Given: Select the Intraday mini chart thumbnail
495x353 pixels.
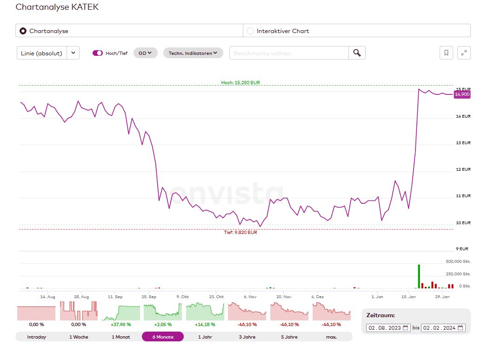Looking at the screenshot, I should (36, 311).
